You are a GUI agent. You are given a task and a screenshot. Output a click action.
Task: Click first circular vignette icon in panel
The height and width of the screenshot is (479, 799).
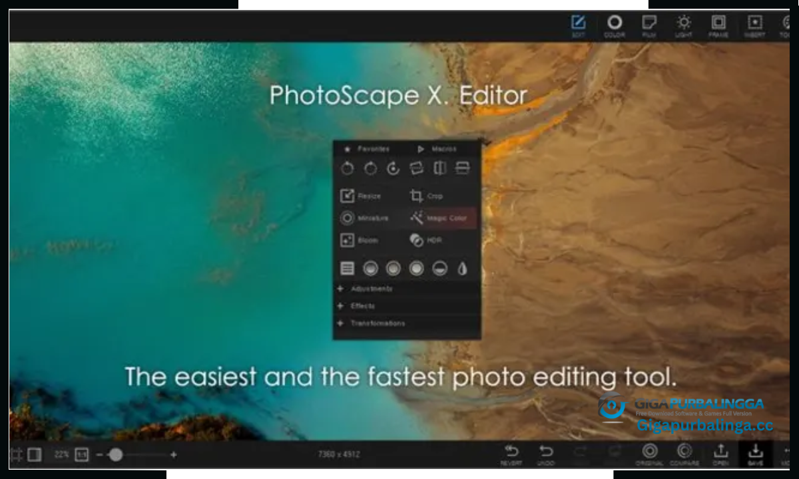(x=371, y=268)
